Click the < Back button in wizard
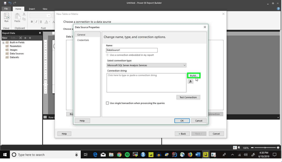This screenshot has height=162, width=282. click(x=182, y=134)
